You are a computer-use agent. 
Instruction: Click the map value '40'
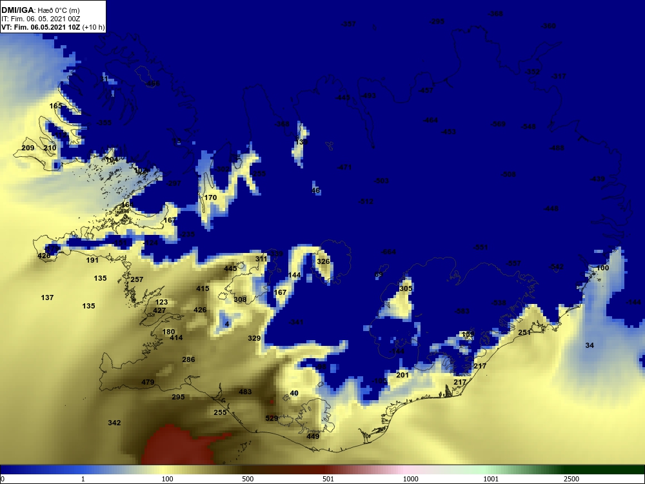(294, 394)
